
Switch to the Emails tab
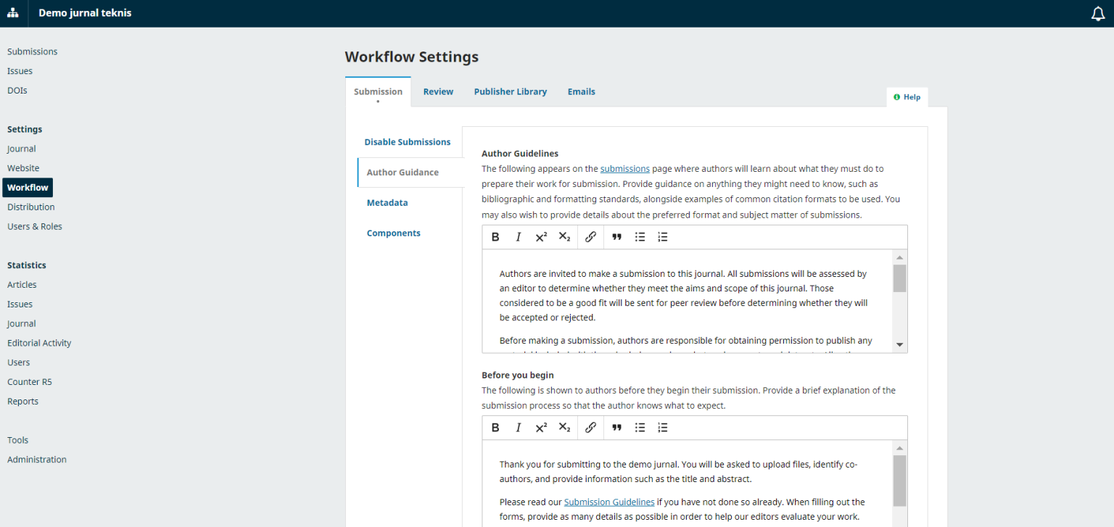pyautogui.click(x=582, y=92)
